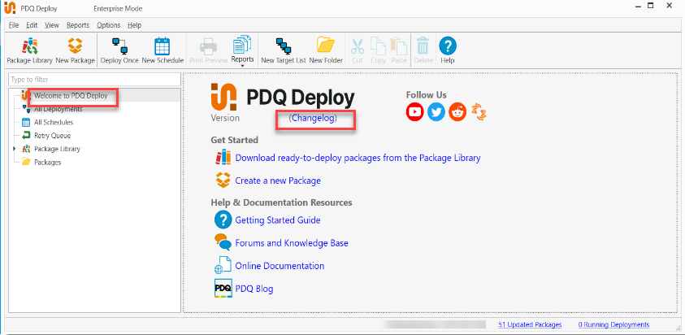This screenshot has height=335, width=685.
Task: Select All Schedules in the tree
Action: point(53,122)
